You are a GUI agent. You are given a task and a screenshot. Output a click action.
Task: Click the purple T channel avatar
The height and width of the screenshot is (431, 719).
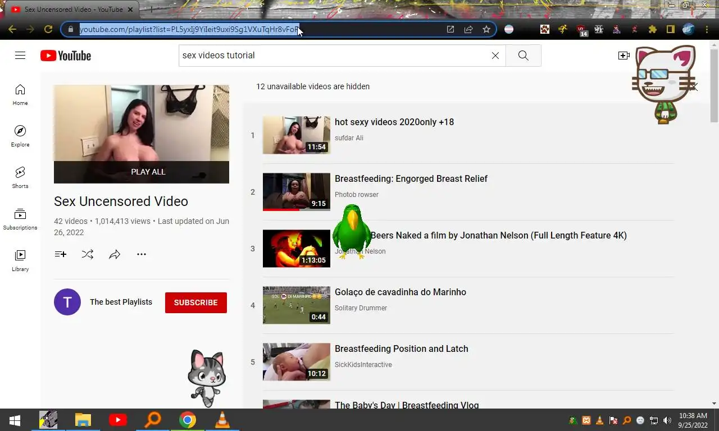pos(67,302)
